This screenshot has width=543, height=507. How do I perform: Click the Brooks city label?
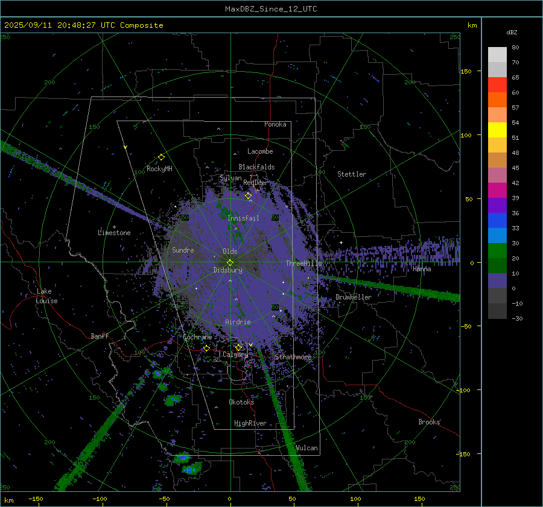tap(429, 422)
